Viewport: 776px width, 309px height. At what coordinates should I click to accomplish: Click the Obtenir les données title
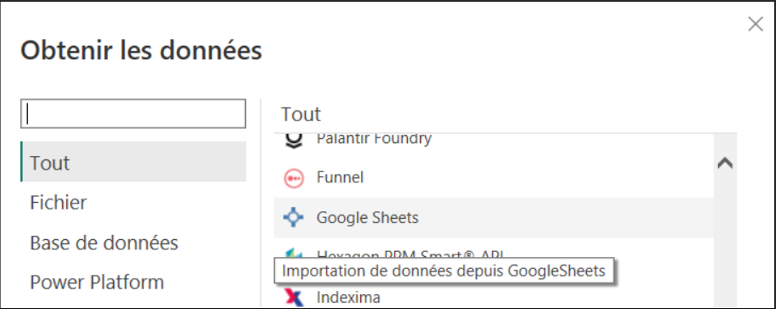(x=141, y=50)
